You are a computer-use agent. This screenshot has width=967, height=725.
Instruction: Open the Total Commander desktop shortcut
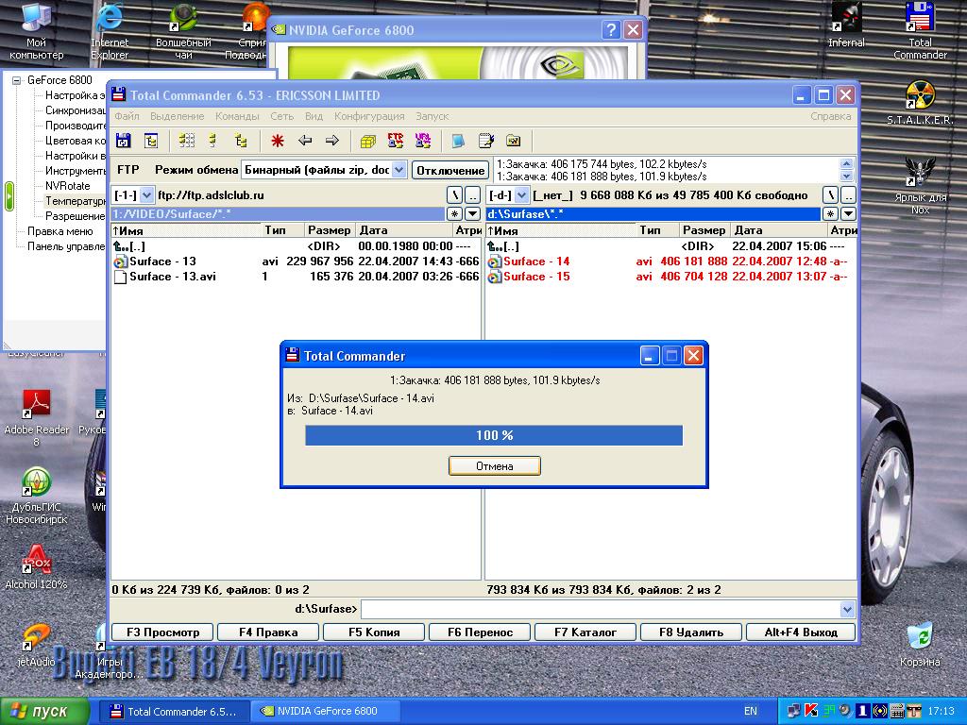click(x=920, y=31)
